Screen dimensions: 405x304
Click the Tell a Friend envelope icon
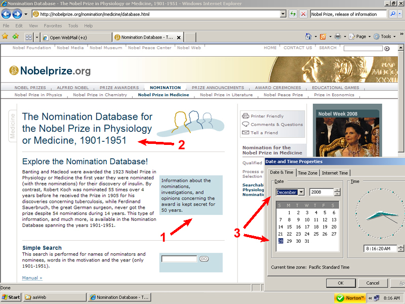pos(246,132)
